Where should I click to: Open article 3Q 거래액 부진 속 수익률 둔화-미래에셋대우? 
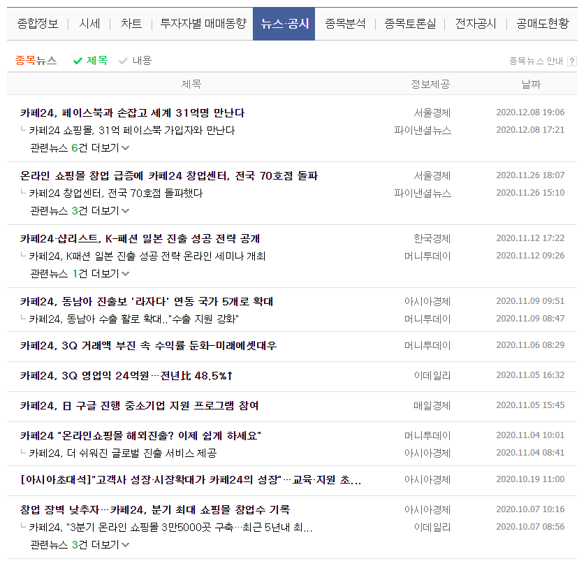(x=148, y=345)
